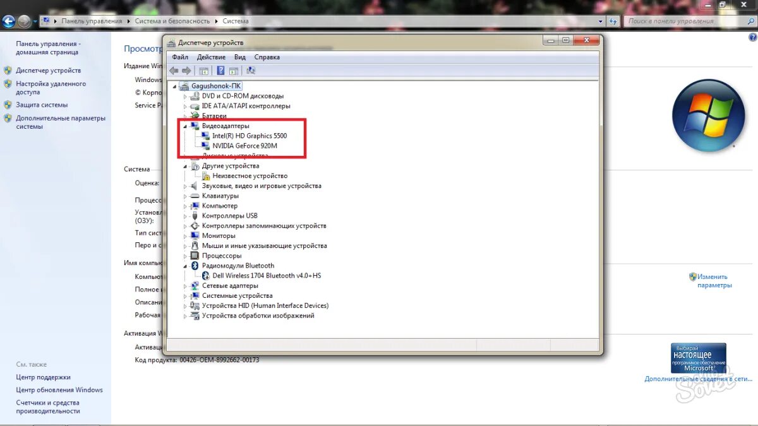The width and height of the screenshot is (758, 426).
Task: Click Система и безопасность in the breadcrumb
Action: click(172, 21)
